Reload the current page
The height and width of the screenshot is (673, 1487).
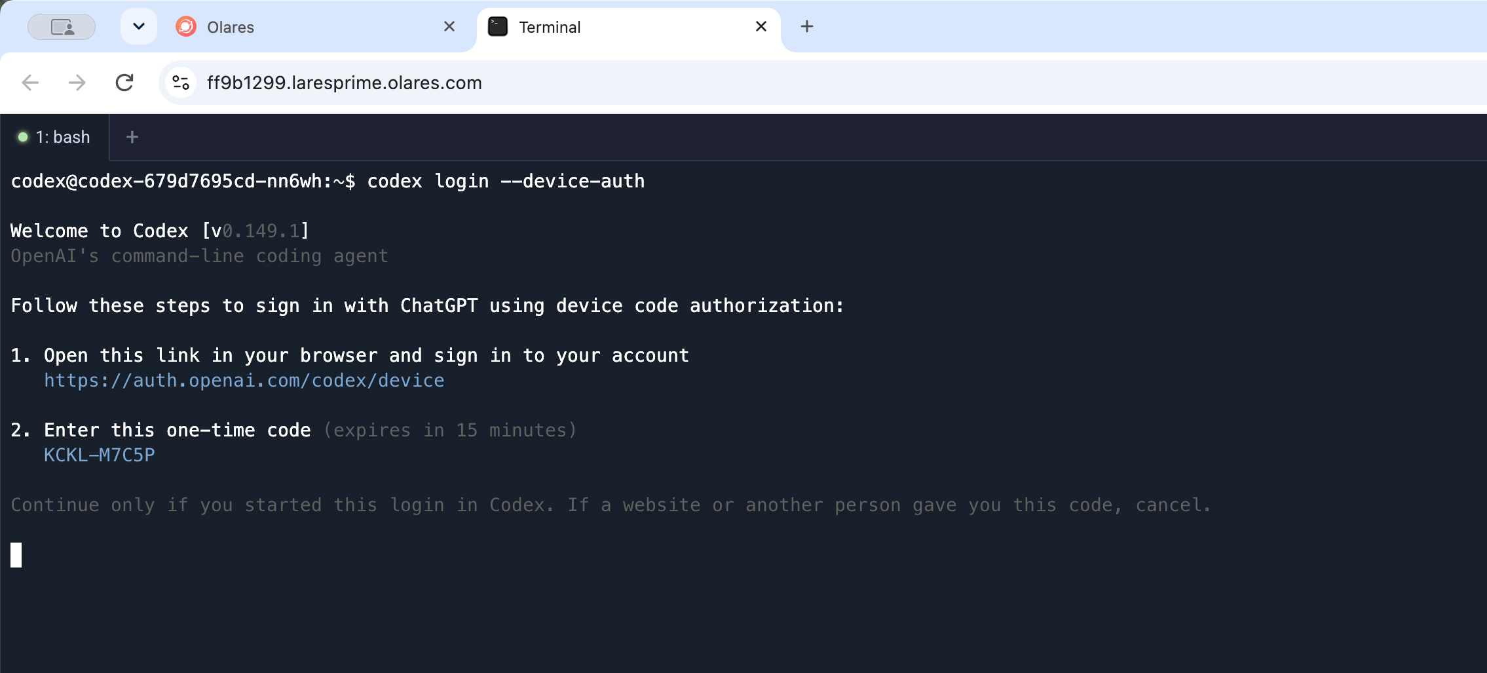[x=124, y=83]
